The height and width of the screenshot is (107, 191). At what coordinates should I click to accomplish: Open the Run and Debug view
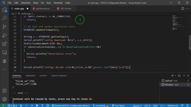click(4, 35)
